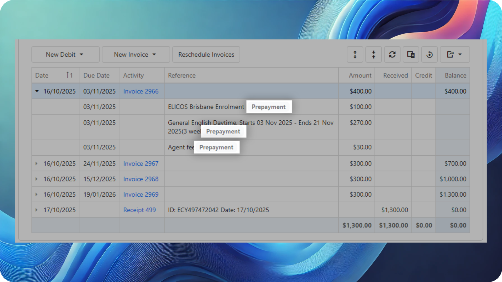Click the column chooser icon button
The height and width of the screenshot is (282, 502).
(x=410, y=55)
